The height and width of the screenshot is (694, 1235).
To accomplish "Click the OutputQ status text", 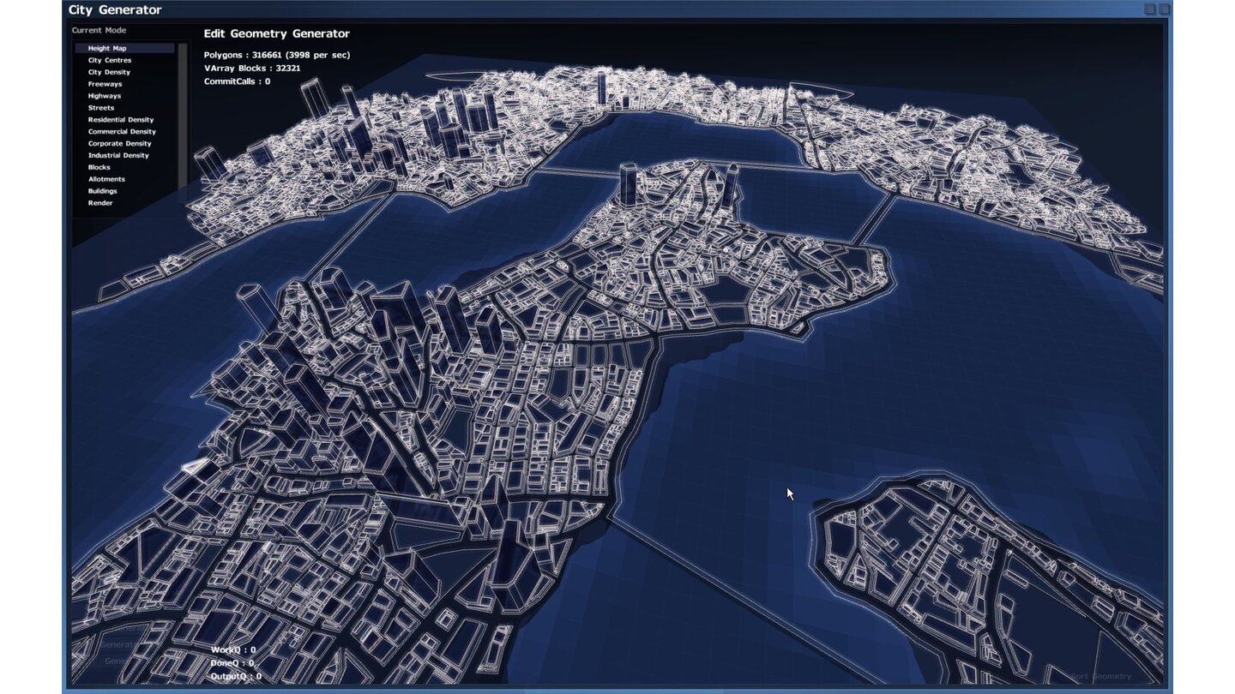I will [236, 676].
